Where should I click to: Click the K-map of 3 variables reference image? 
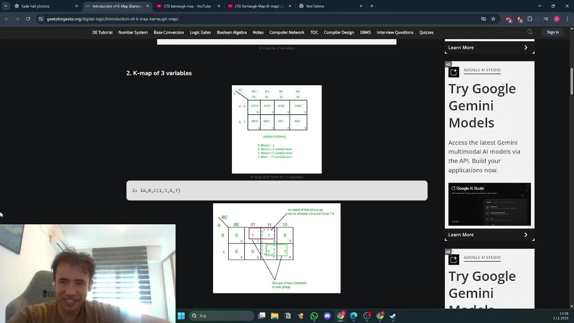pyautogui.click(x=277, y=129)
